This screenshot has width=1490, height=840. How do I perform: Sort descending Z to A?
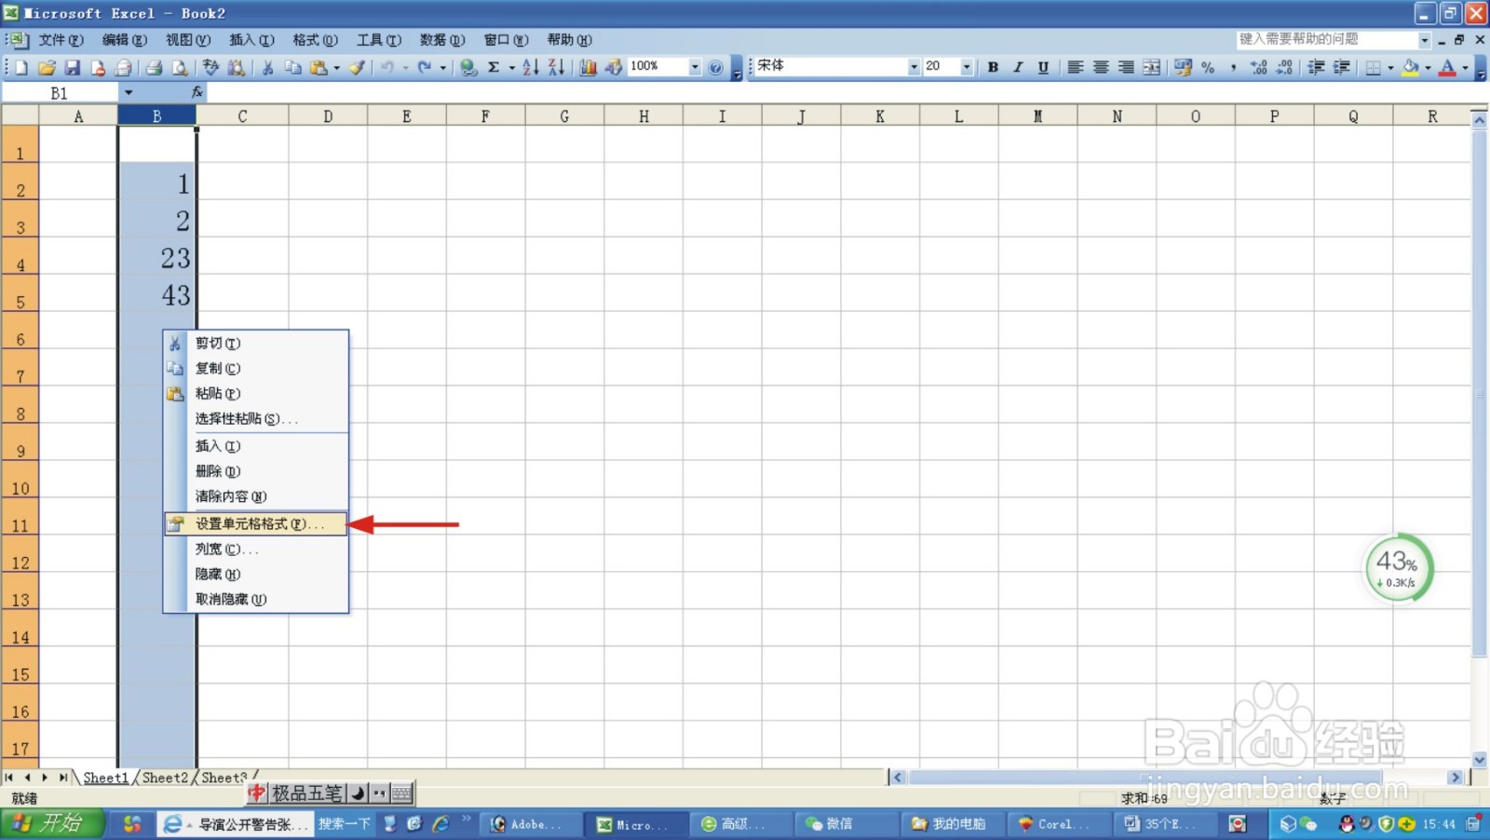(556, 67)
